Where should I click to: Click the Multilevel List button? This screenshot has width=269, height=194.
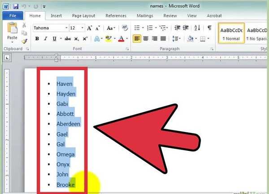tap(162, 28)
